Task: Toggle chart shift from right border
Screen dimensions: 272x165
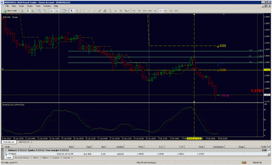Action: [57, 11]
